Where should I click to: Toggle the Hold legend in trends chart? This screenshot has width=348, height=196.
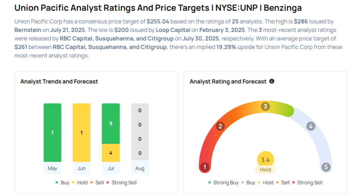click(80, 183)
